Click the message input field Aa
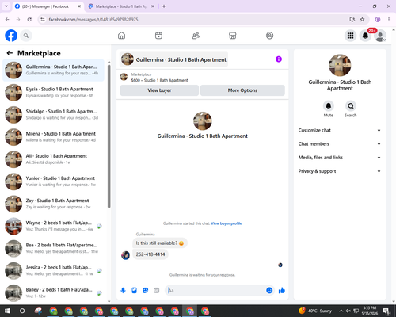This screenshot has height=317, width=396. click(x=216, y=291)
